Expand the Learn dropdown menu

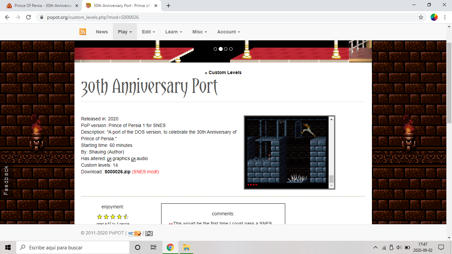click(174, 32)
